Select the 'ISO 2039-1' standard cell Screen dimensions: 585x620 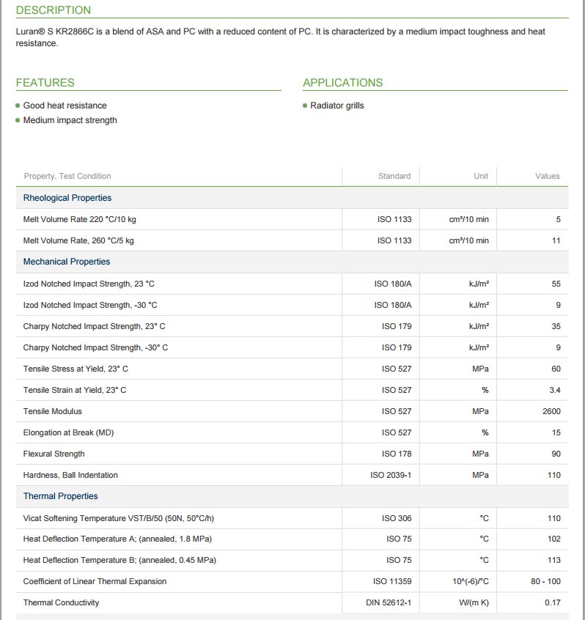[x=391, y=476]
